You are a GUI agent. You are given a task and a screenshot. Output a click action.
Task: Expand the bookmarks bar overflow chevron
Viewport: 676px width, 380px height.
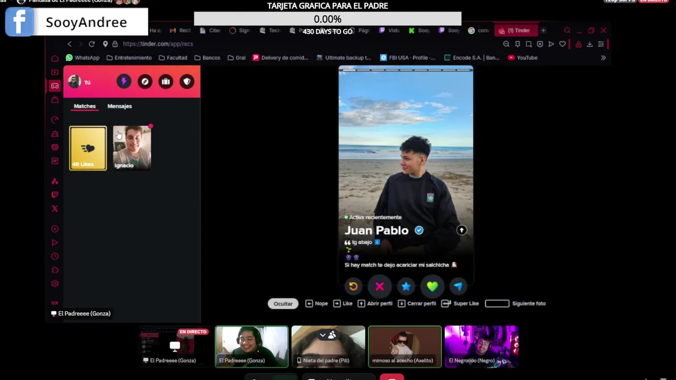[603, 58]
